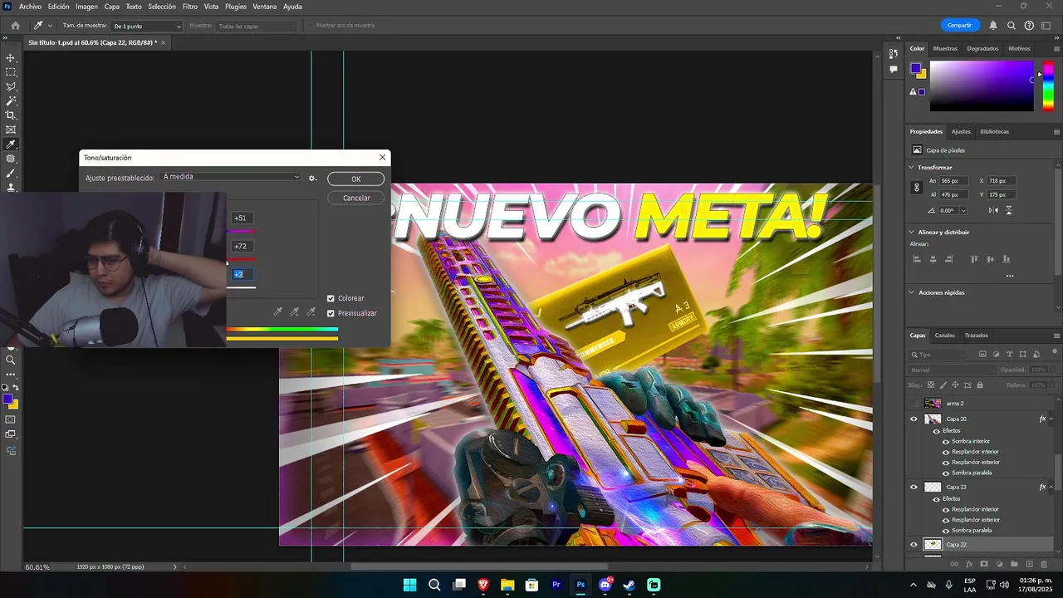Uncheck the Colorear checkbox

point(331,298)
